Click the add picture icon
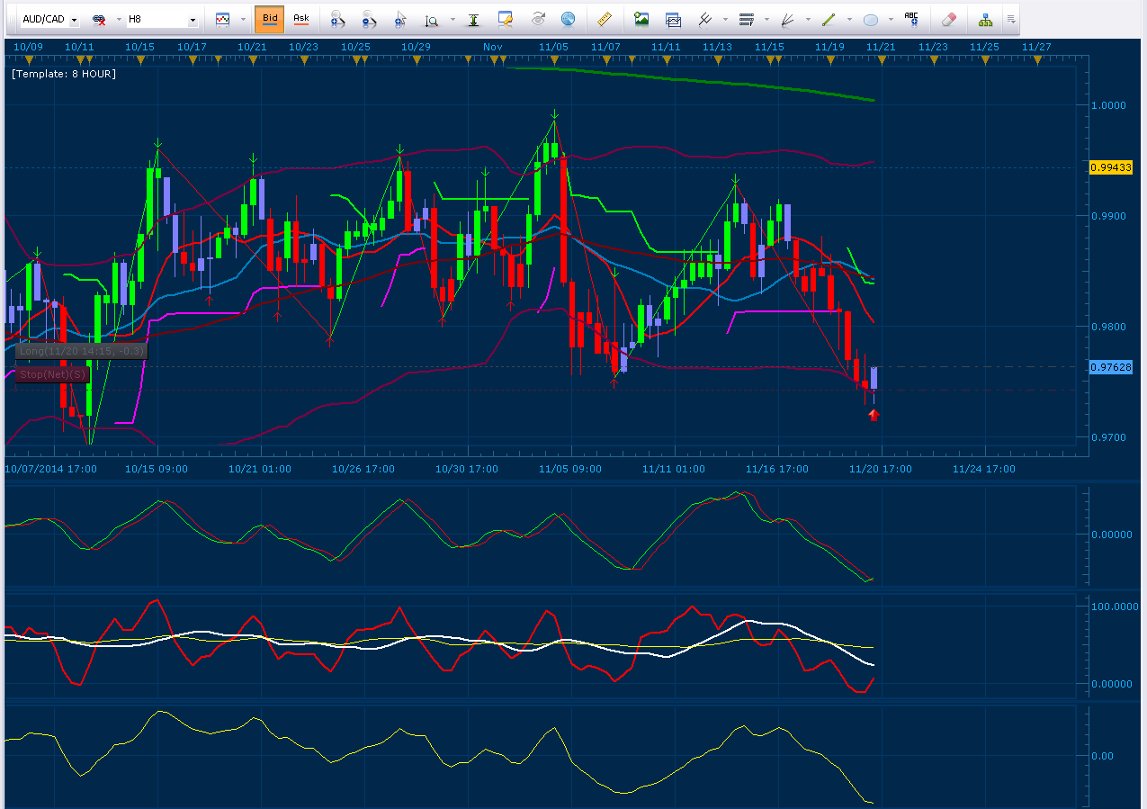 [641, 19]
